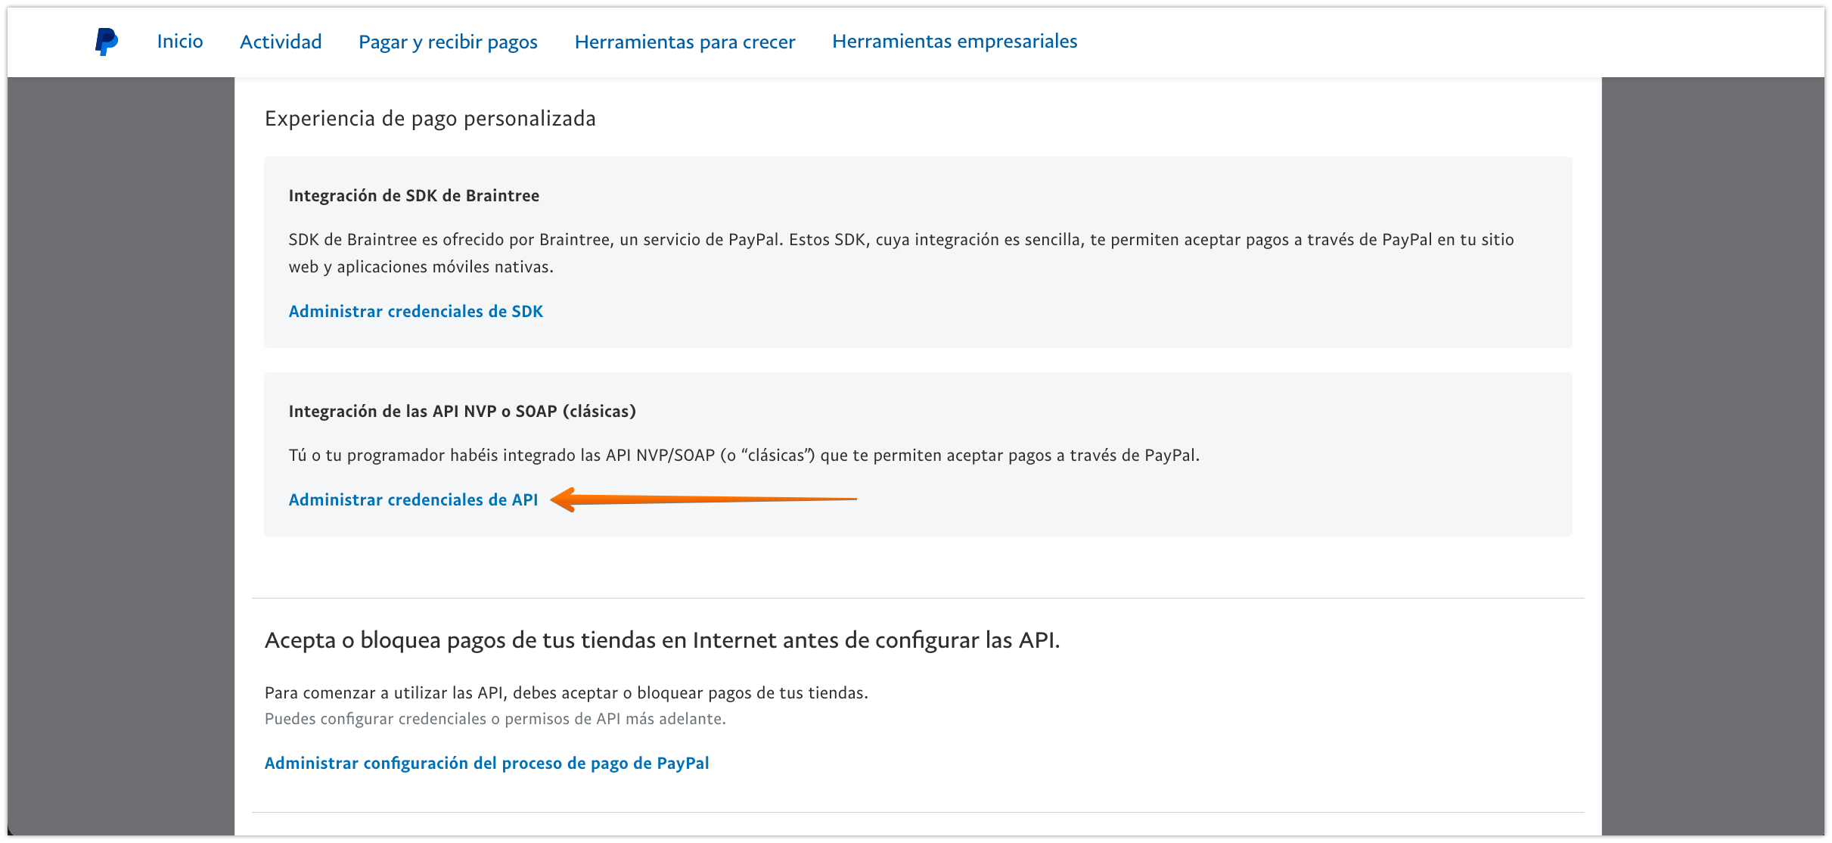Click the dark gray area left of content
This screenshot has height=843, width=1832.
click(x=121, y=454)
